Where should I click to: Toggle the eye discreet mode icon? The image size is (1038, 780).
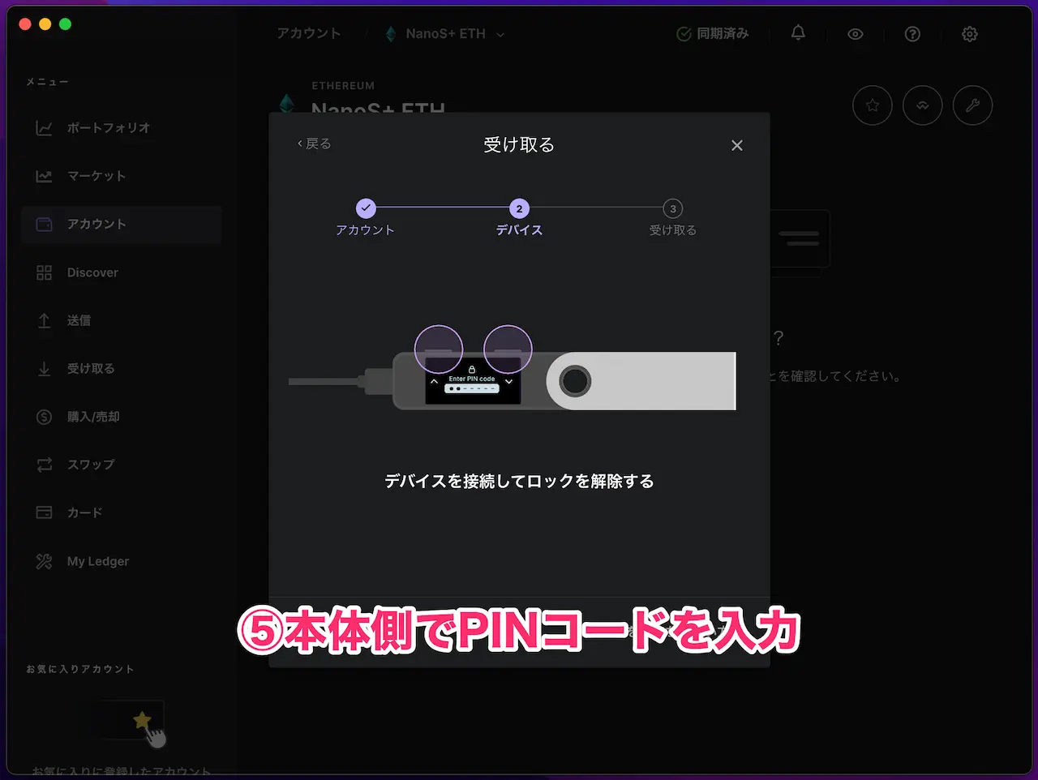856,34
